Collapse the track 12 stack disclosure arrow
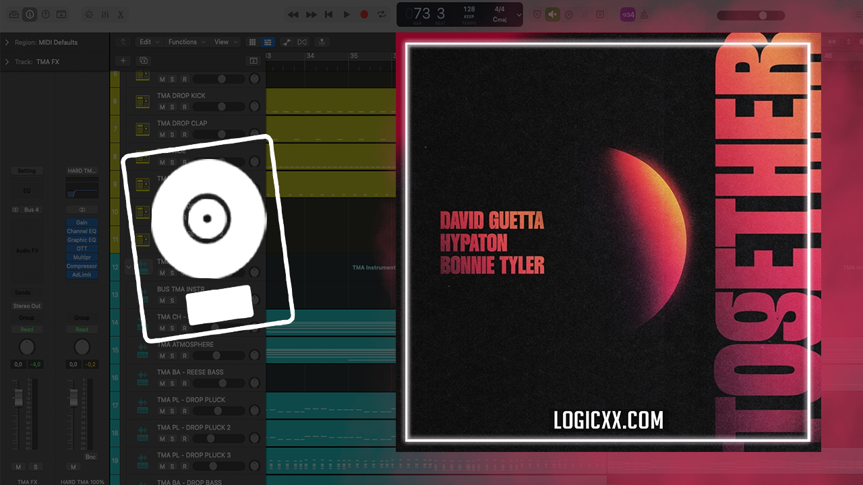Screen dimensions: 863x485 (x=128, y=267)
